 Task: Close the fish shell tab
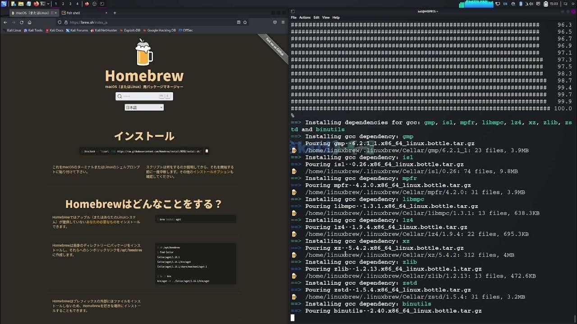tap(106, 13)
